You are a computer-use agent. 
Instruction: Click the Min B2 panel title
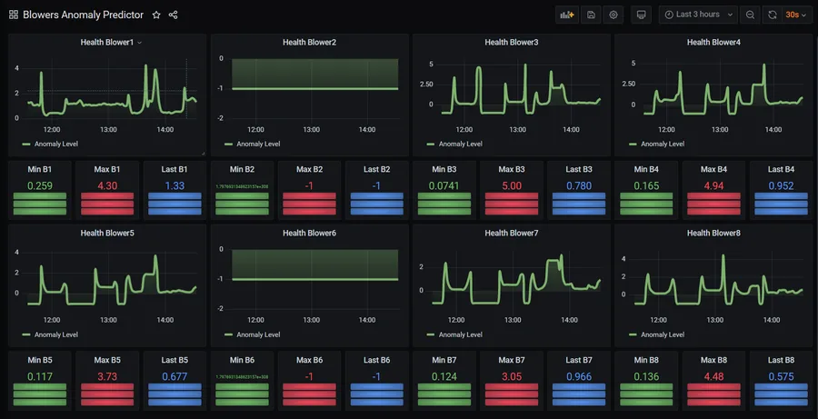pos(242,169)
